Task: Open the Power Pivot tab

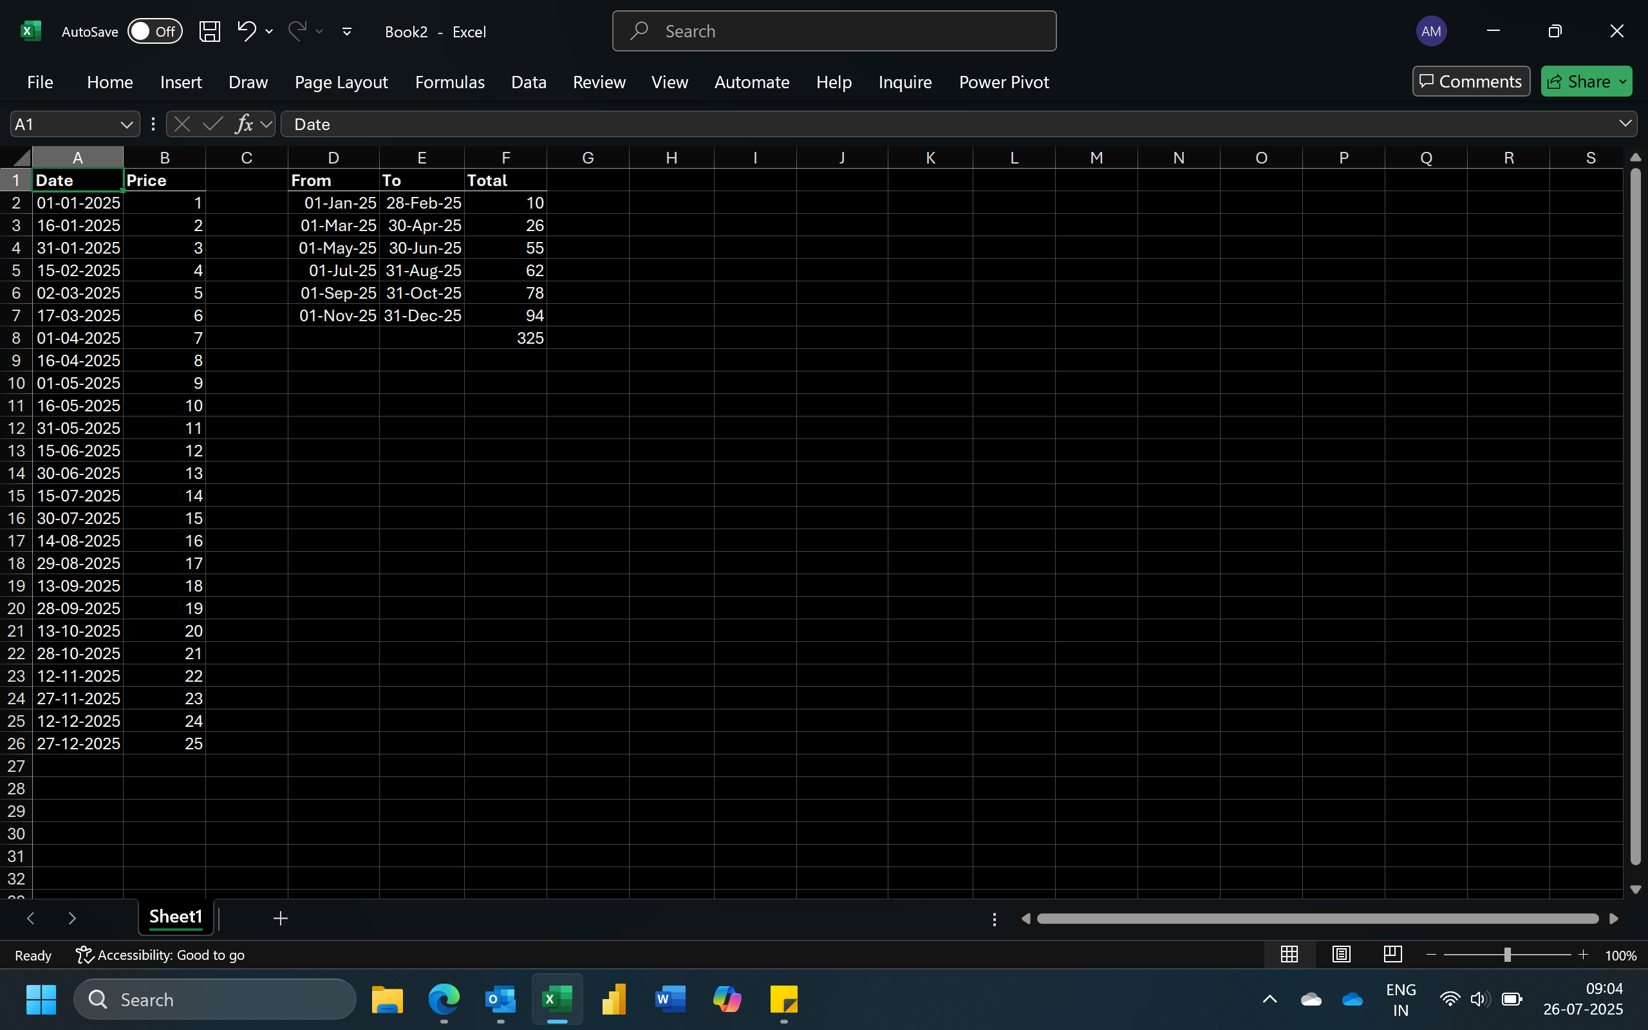Action: (x=1003, y=82)
